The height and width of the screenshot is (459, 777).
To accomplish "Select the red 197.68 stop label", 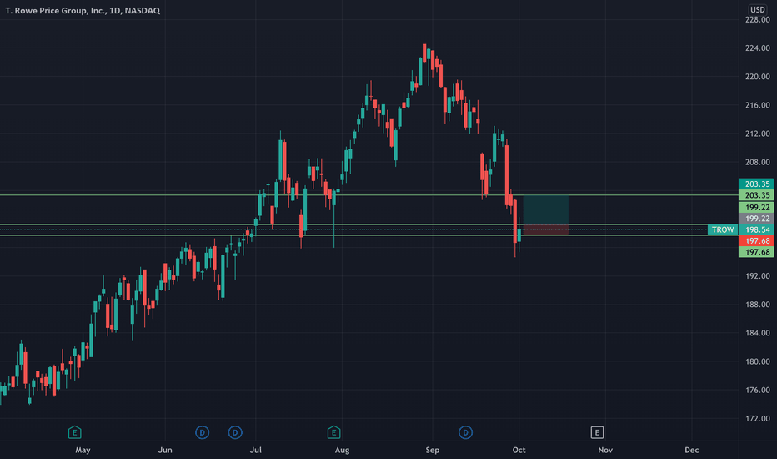I will pyautogui.click(x=756, y=240).
